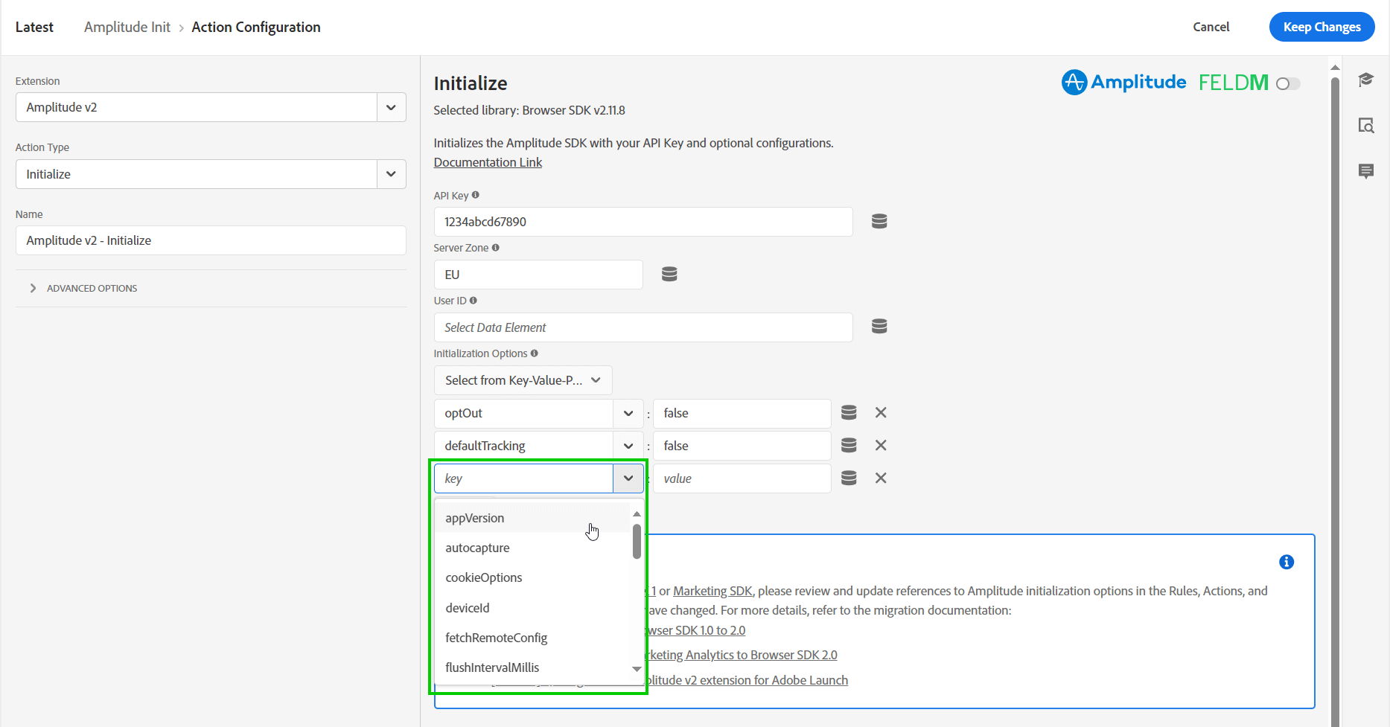Image resolution: width=1390 pixels, height=727 pixels.
Task: Focus the optOut value field
Action: (x=742, y=413)
